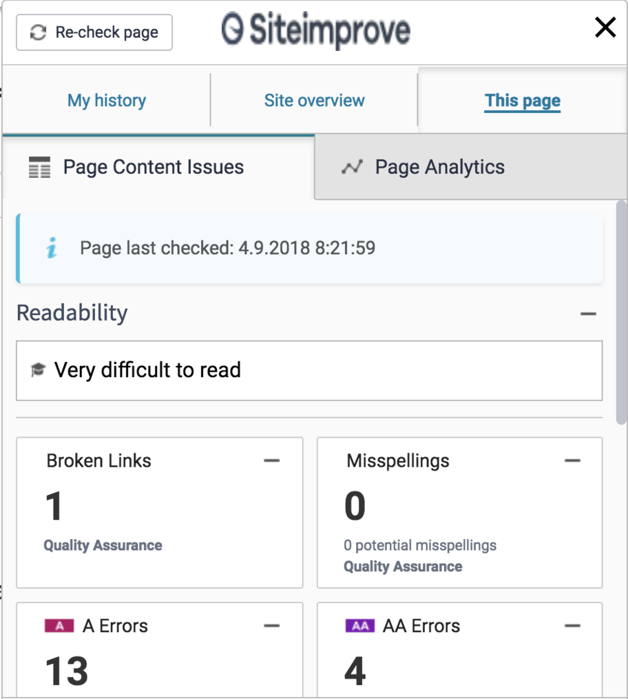
Task: Click the pink A Errors badge
Action: click(x=59, y=626)
